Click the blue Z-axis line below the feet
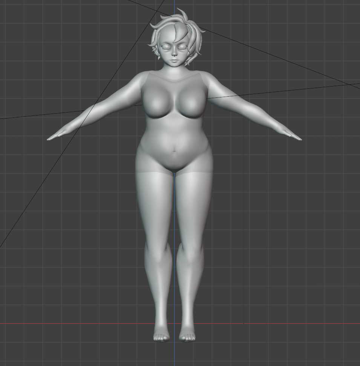 tap(174, 354)
